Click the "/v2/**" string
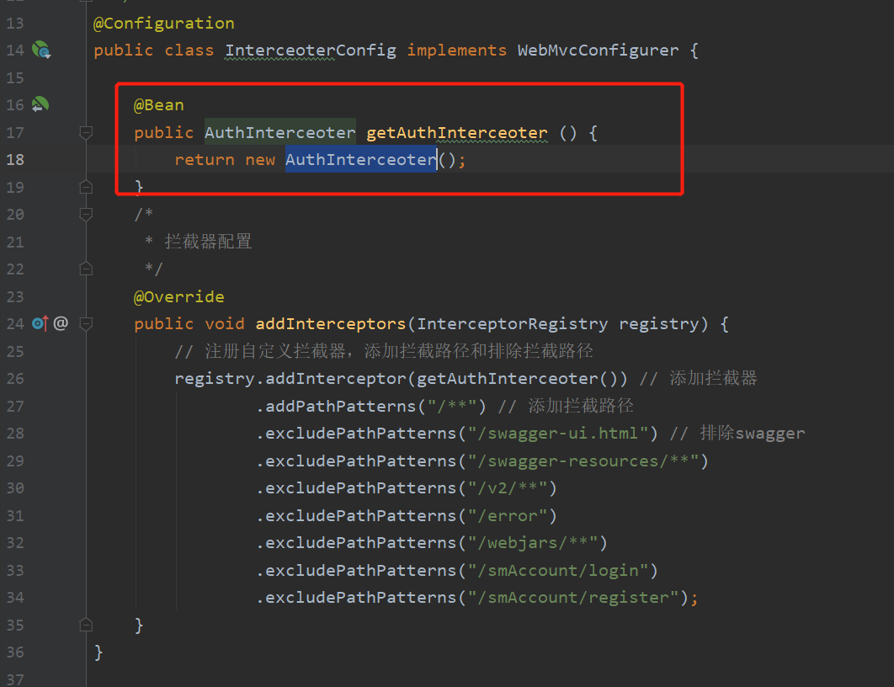Viewport: 894px width, 687px height. pyautogui.click(x=508, y=488)
